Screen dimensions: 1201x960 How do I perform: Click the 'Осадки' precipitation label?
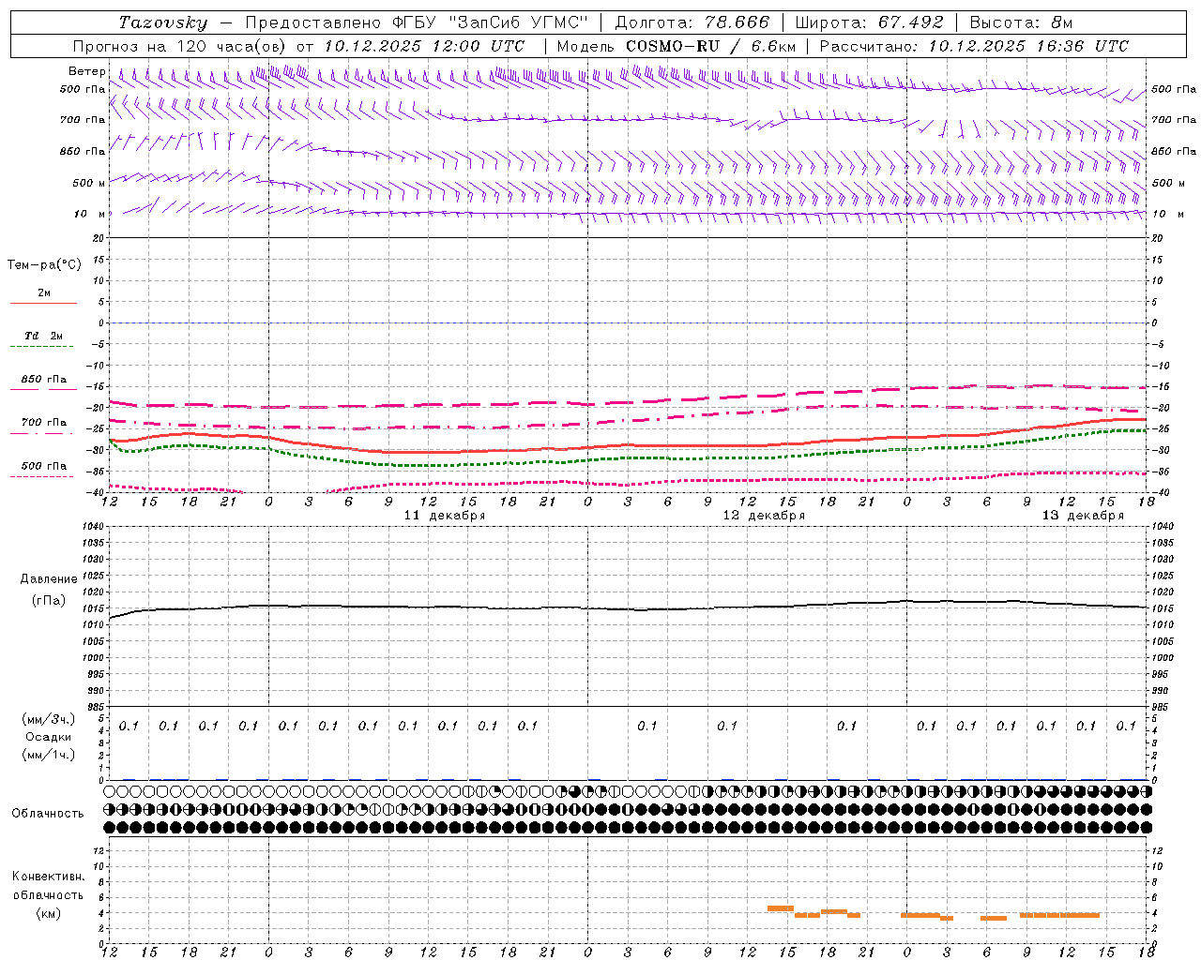(49, 737)
